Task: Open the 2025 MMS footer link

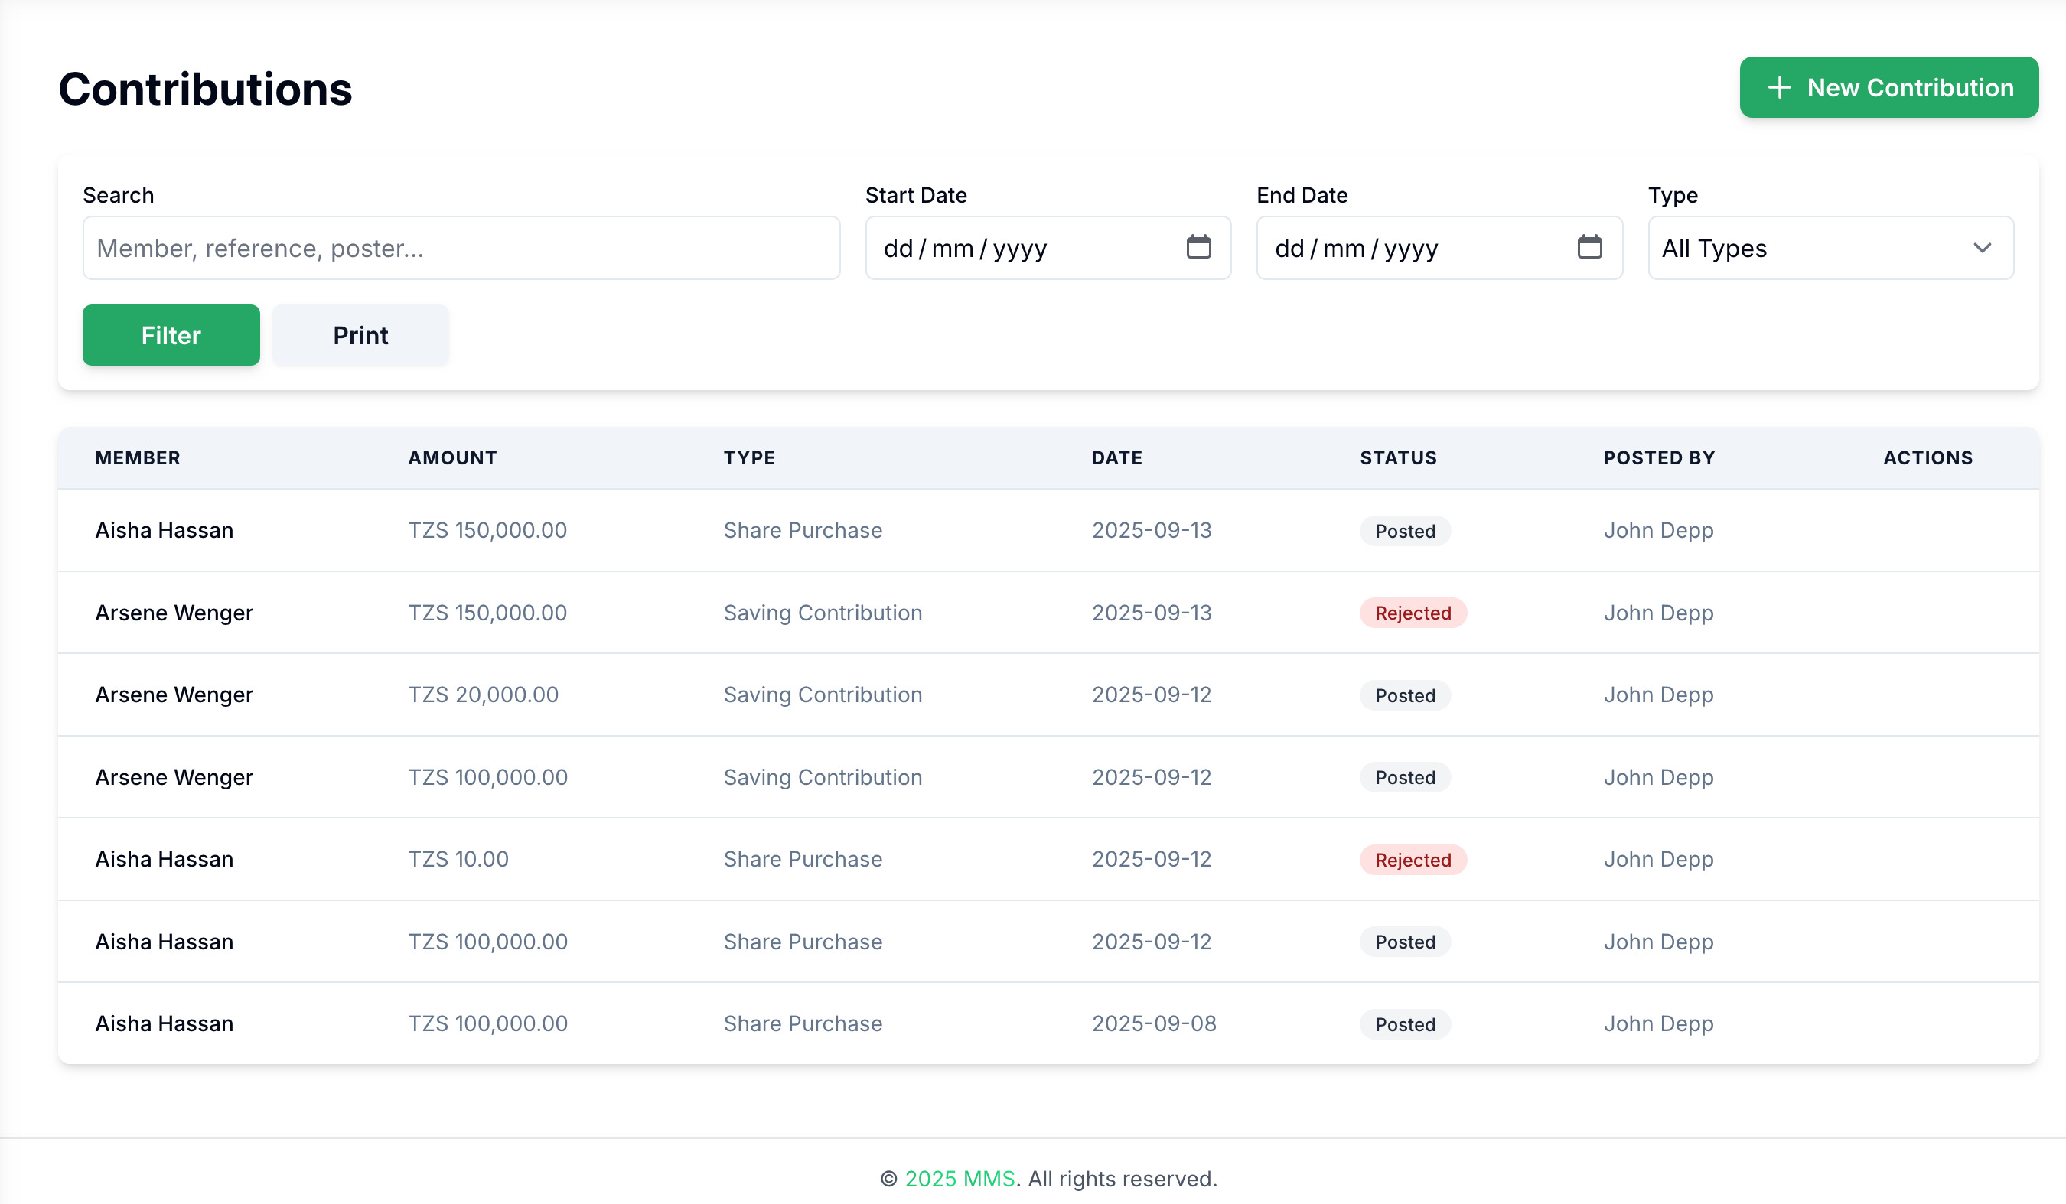Action: pyautogui.click(x=960, y=1179)
